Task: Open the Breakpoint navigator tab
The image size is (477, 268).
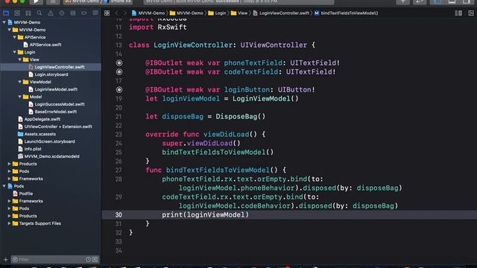Action: (84, 13)
